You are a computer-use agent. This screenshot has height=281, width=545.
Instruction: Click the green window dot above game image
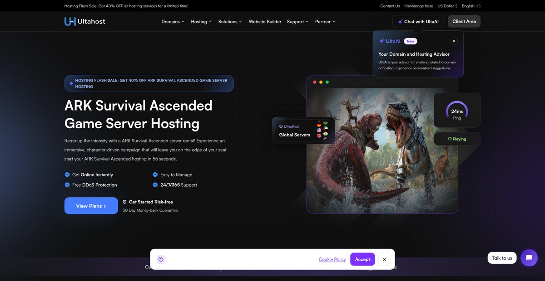tap(327, 82)
